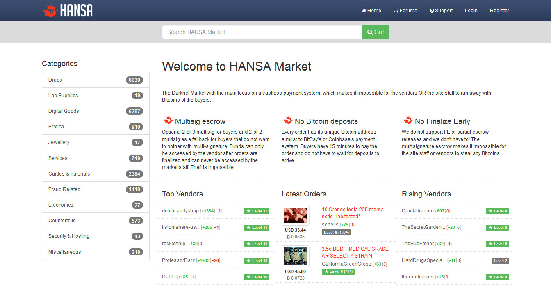551x285 pixels.
Task: Click the grey Level 6 (100+) badge
Action: [x=336, y=233]
